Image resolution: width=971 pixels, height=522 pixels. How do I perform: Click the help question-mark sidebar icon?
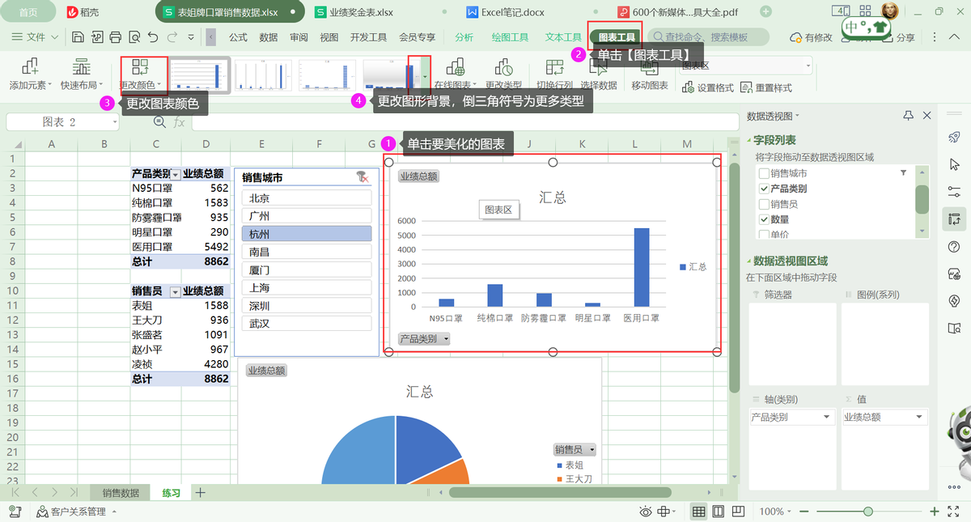click(x=954, y=247)
